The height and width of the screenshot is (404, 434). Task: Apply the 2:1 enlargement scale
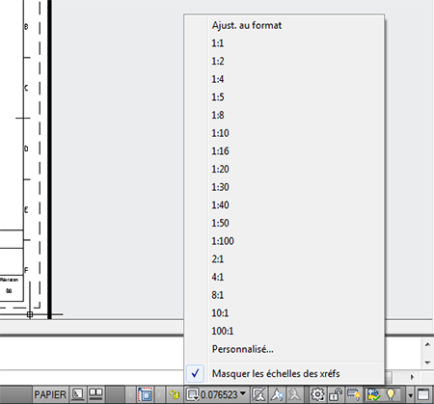(x=285, y=259)
